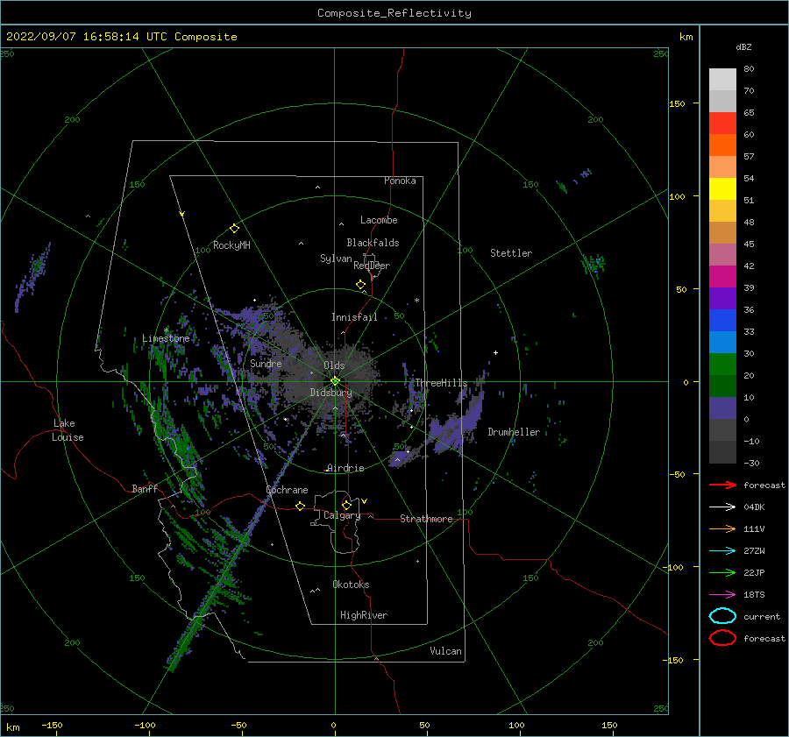Click the magenta 18TS arrow in legend
Viewport: 789px width, 737px height.
pos(722,594)
